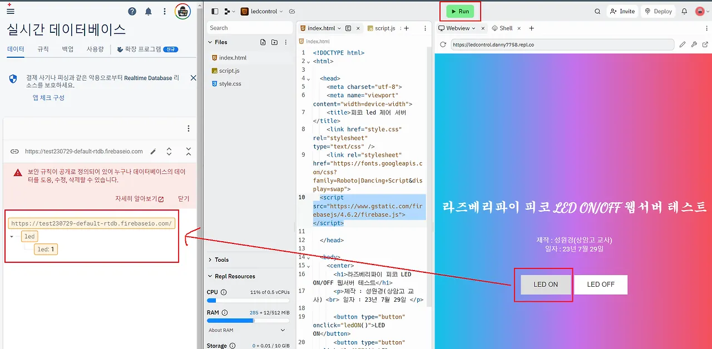Open Firebase notifications bell

[x=149, y=11]
